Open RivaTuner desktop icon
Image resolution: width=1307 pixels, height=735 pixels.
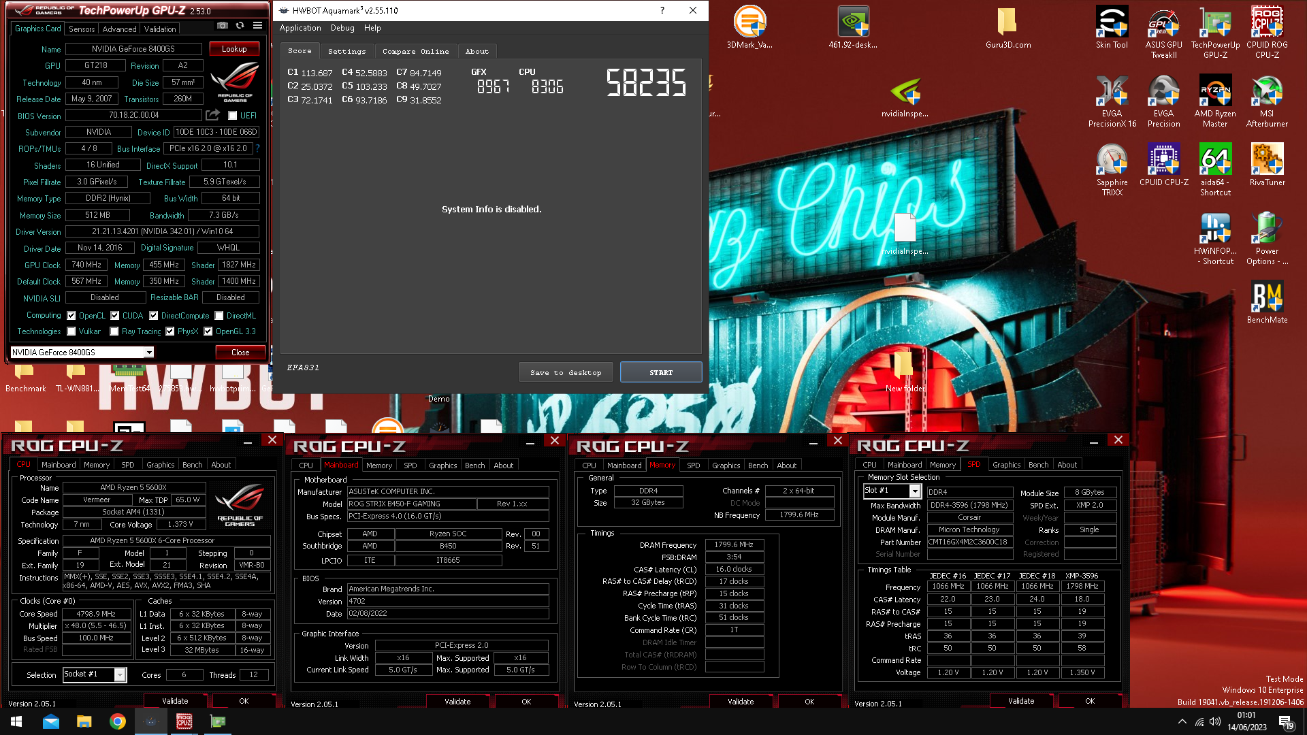tap(1267, 165)
